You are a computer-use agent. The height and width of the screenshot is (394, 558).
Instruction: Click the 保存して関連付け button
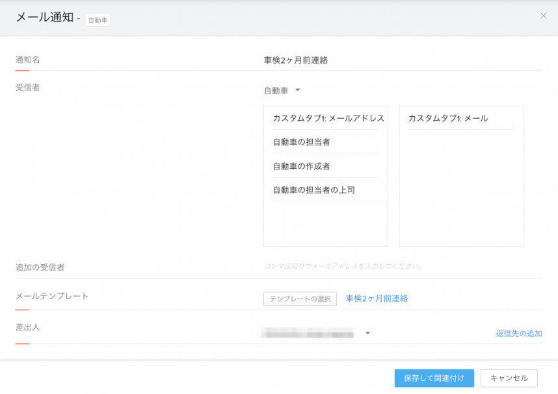point(434,378)
